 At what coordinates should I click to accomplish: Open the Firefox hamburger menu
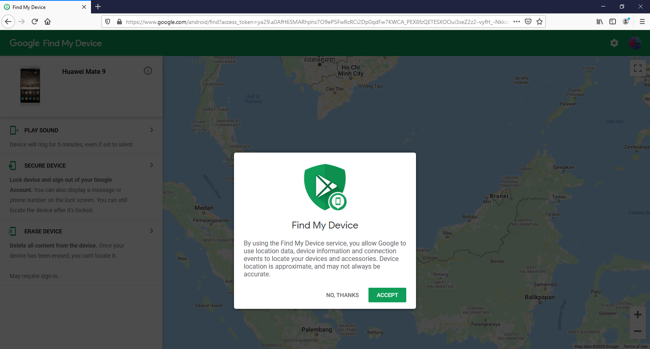click(642, 22)
